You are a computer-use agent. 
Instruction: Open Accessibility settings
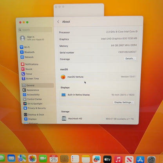coord(31,94)
